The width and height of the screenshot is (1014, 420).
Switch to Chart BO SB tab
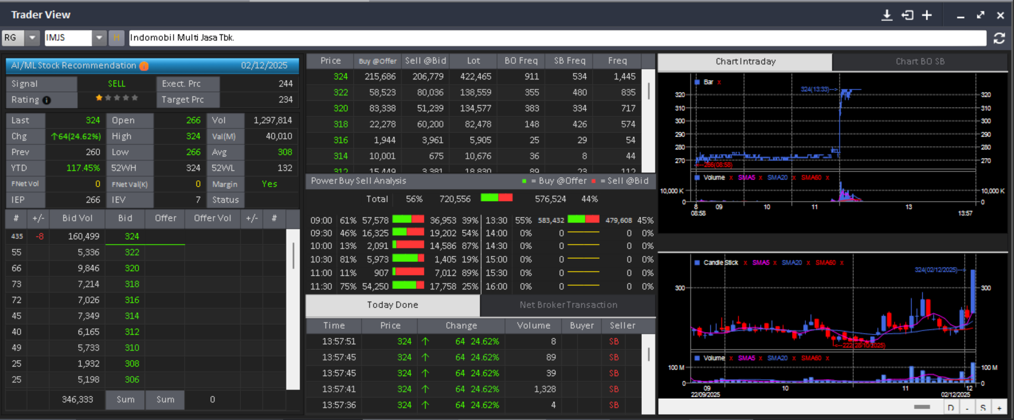919,62
